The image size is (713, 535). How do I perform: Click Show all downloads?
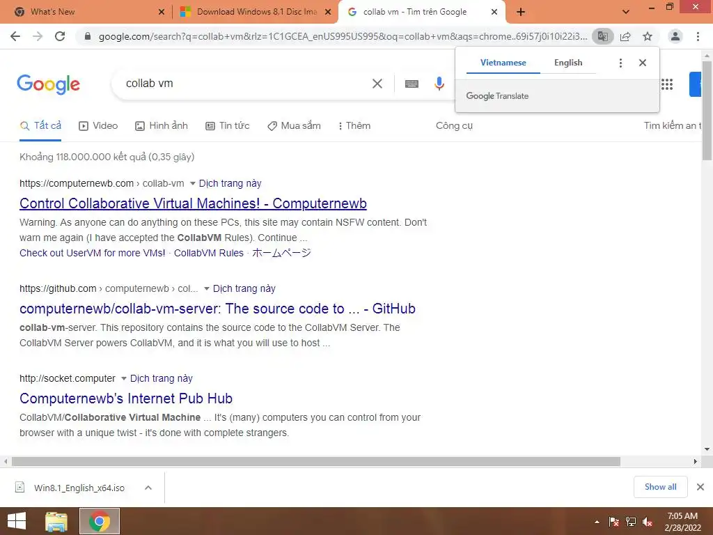tap(660, 487)
